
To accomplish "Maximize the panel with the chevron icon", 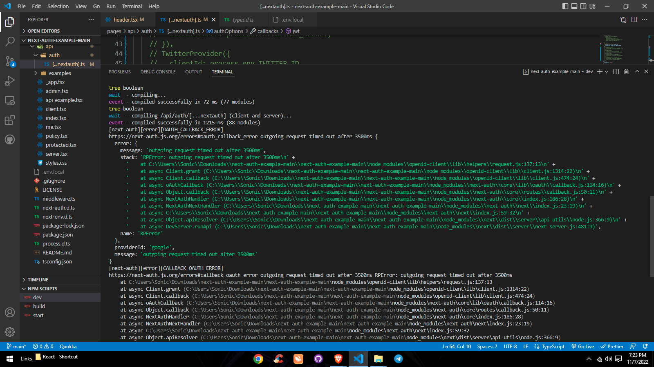I will click(x=637, y=71).
